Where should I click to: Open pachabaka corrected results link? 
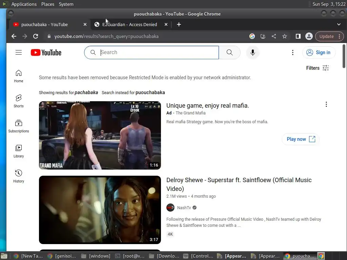[x=86, y=92]
